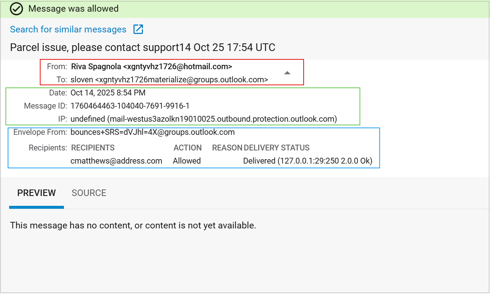490x294 pixels.
Task: Collapse the header details arrow
Action: [x=287, y=73]
